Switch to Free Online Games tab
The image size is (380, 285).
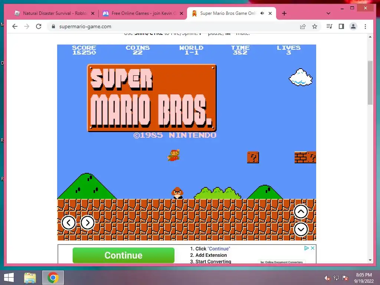[143, 13]
